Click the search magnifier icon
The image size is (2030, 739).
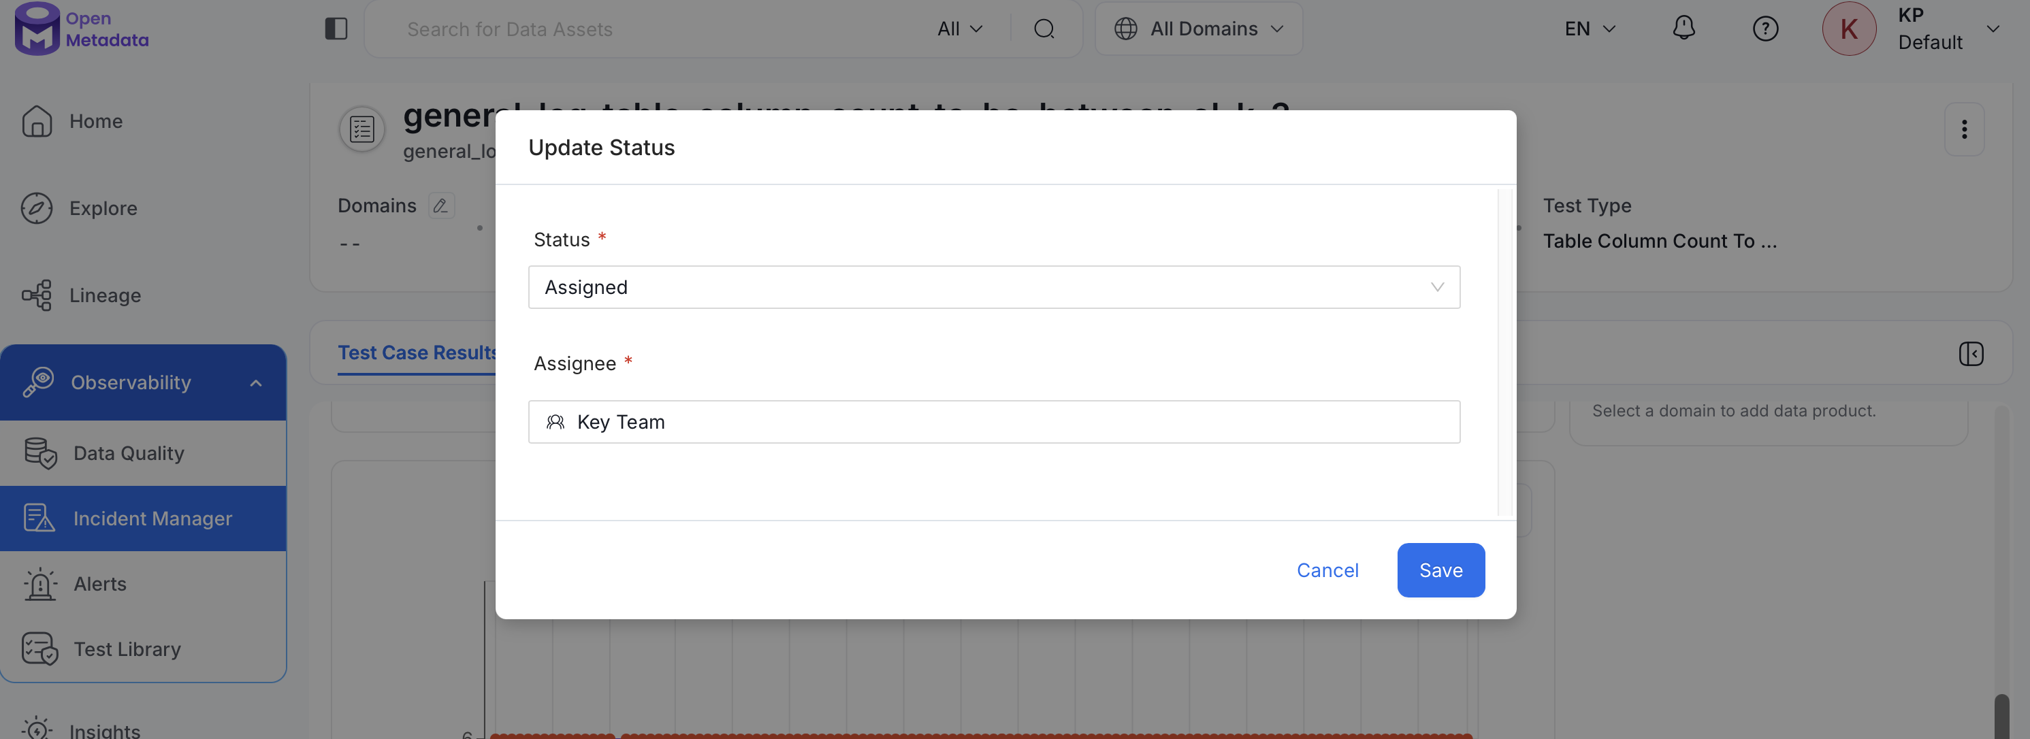pos(1044,29)
